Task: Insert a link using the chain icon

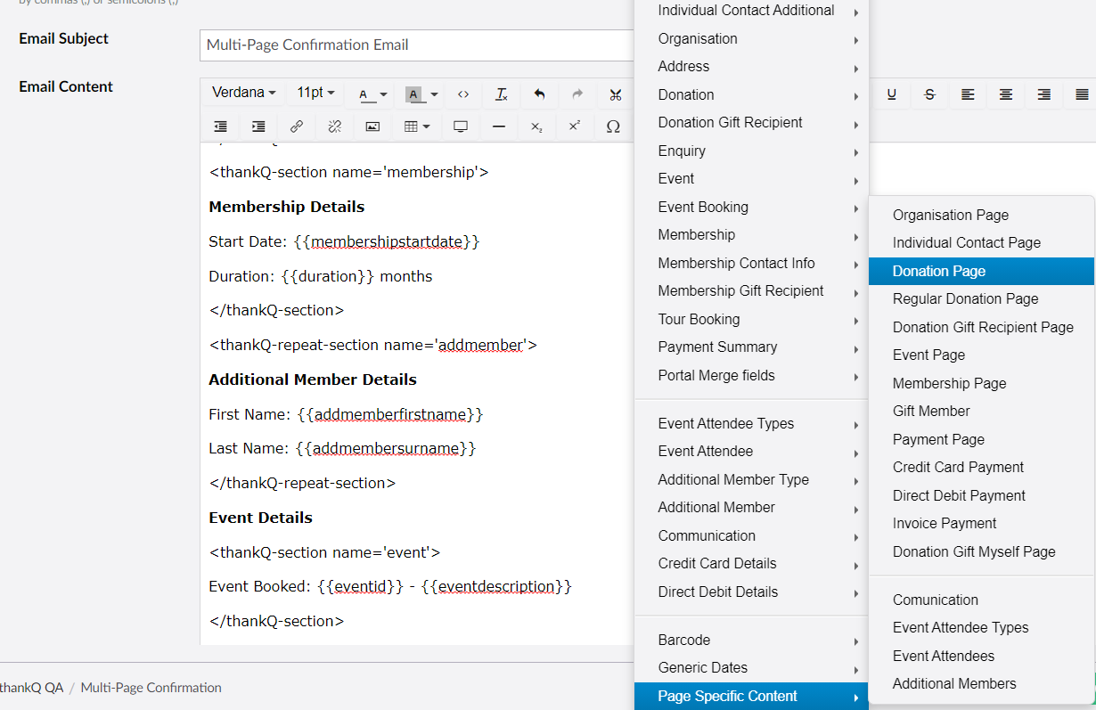Action: (x=297, y=126)
